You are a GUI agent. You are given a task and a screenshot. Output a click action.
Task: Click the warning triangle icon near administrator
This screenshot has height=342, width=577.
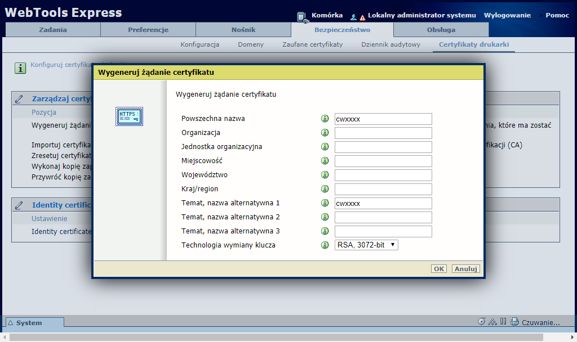coord(362,17)
